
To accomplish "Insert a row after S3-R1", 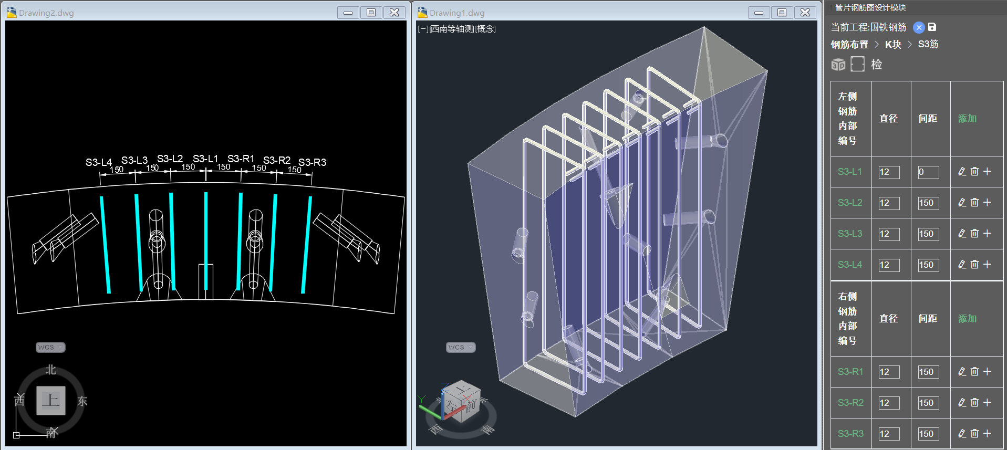I will click(x=987, y=372).
